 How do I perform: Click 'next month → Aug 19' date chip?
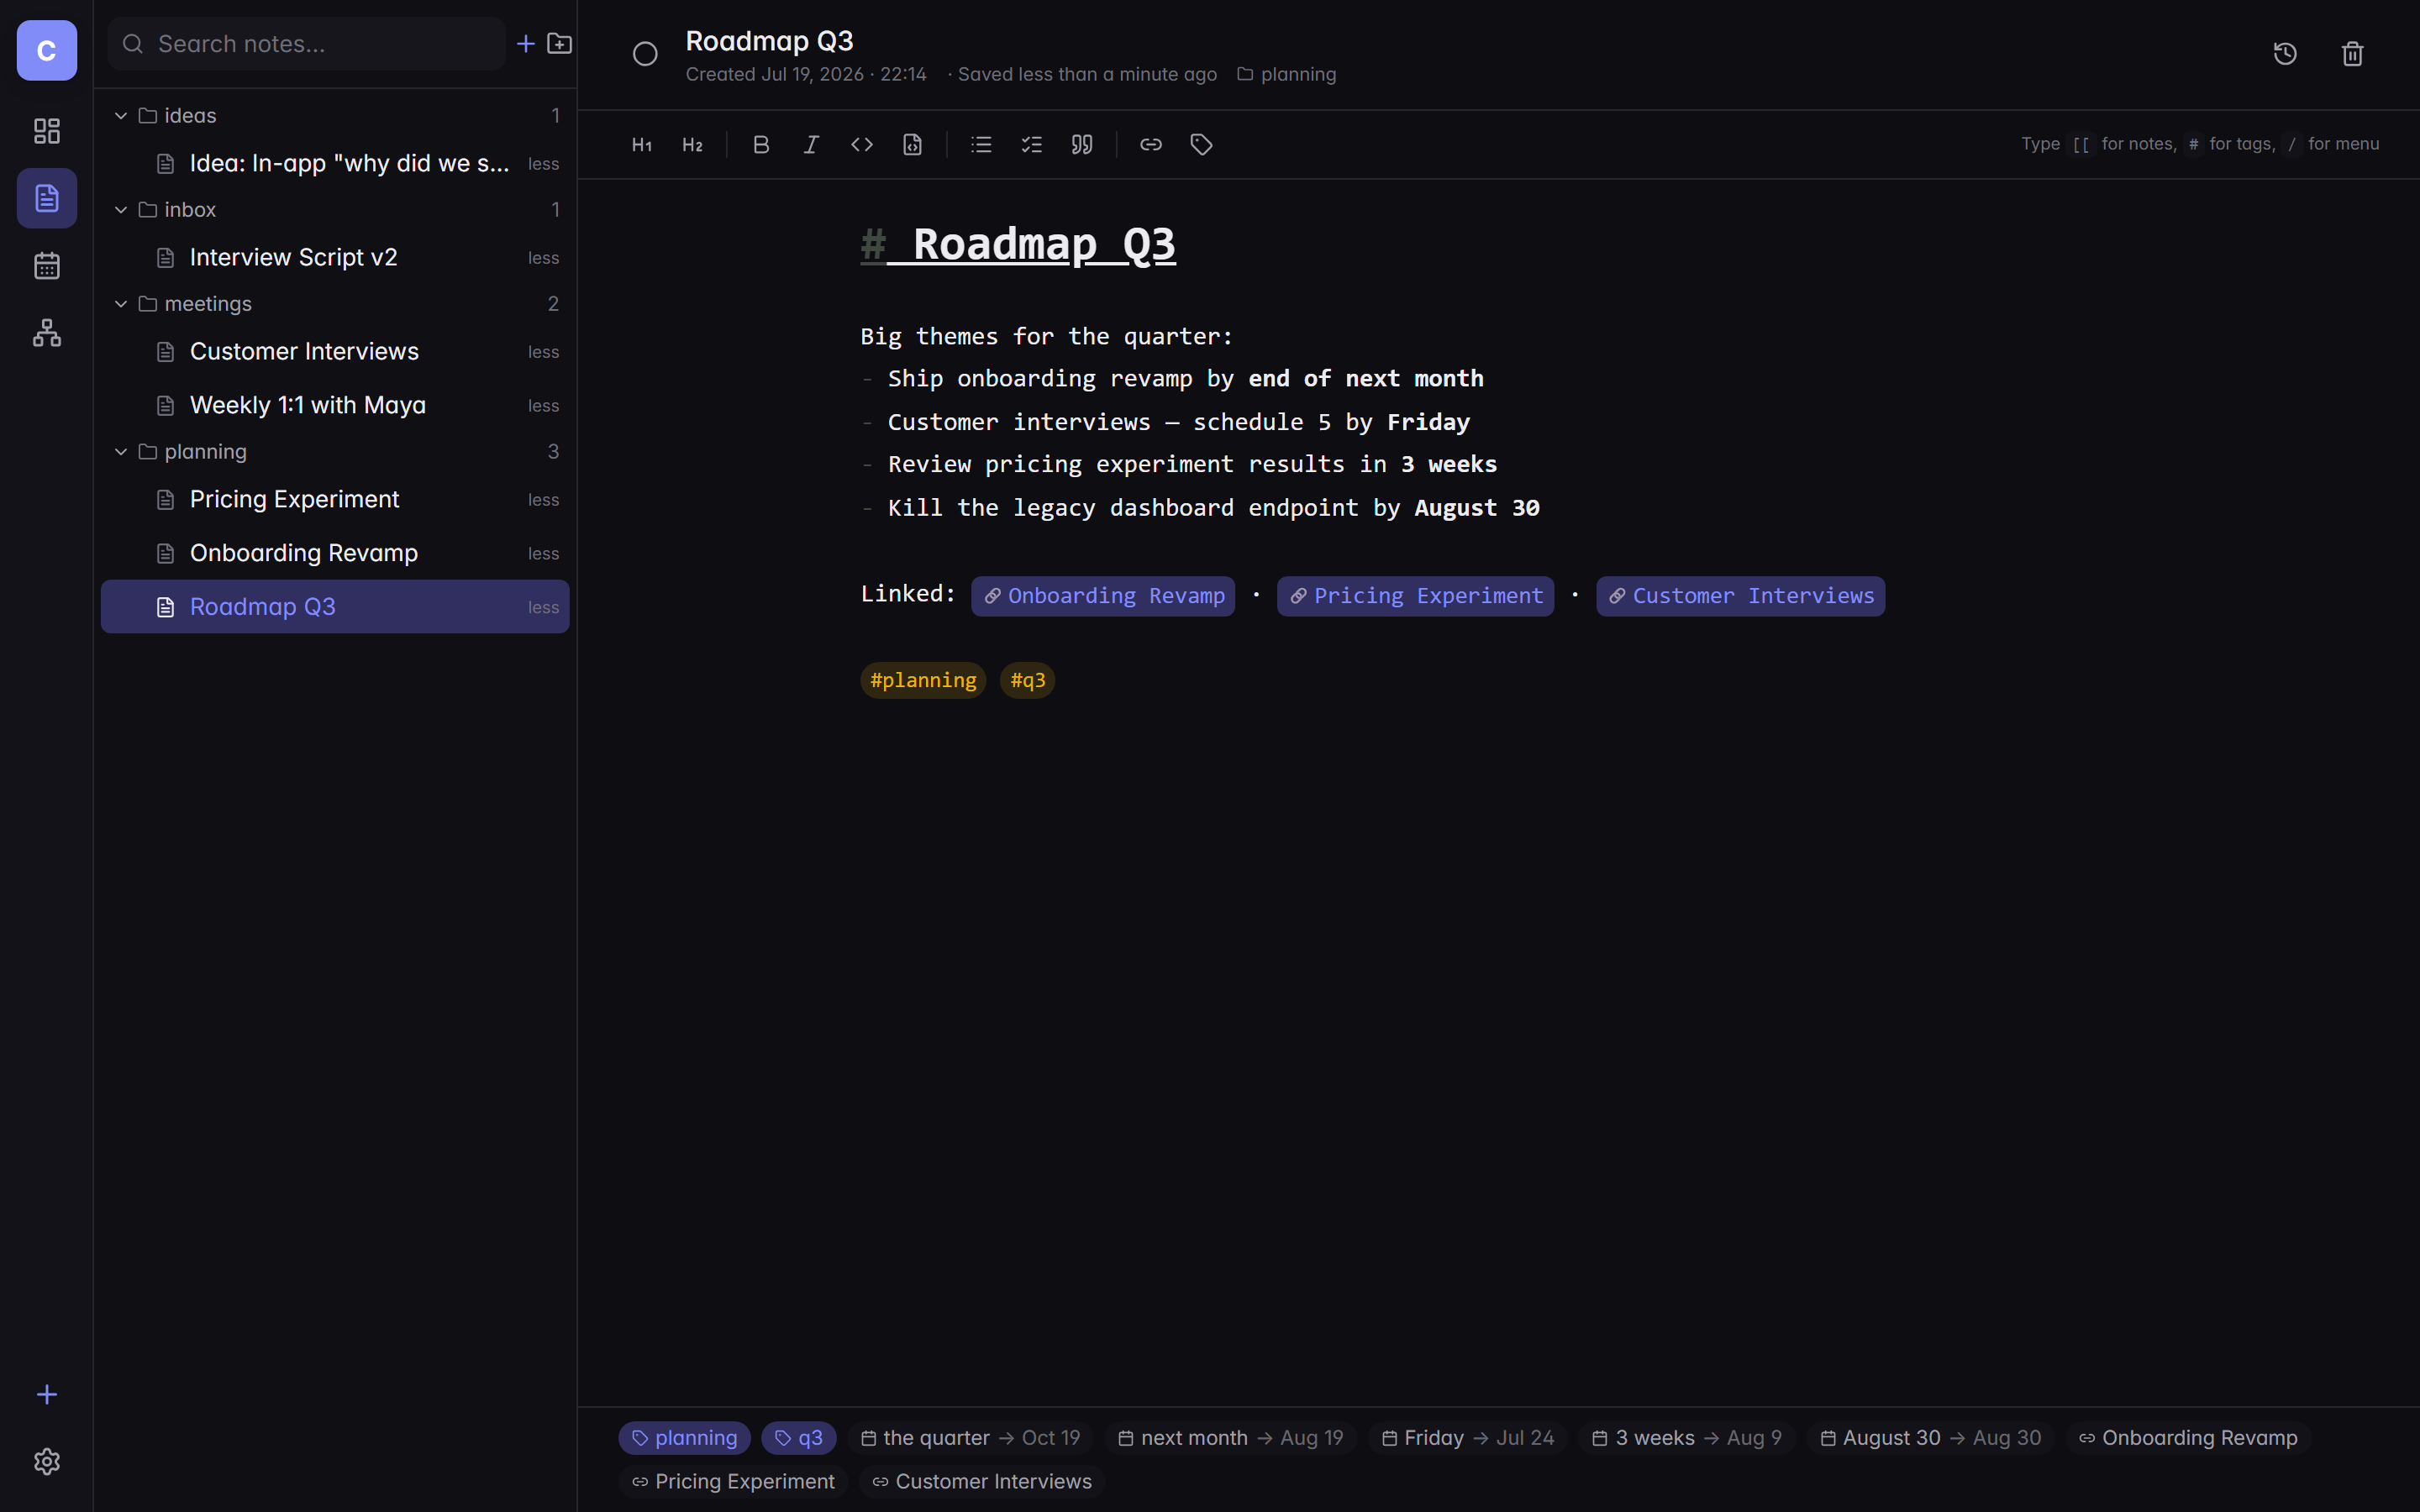click(x=1230, y=1438)
